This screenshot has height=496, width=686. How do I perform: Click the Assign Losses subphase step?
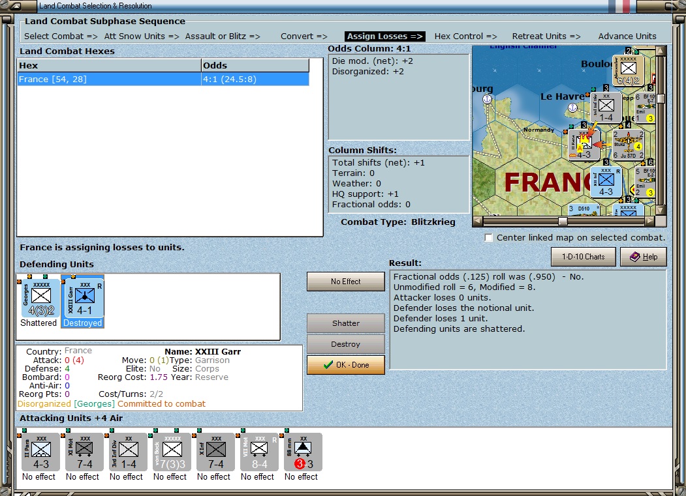click(x=384, y=36)
